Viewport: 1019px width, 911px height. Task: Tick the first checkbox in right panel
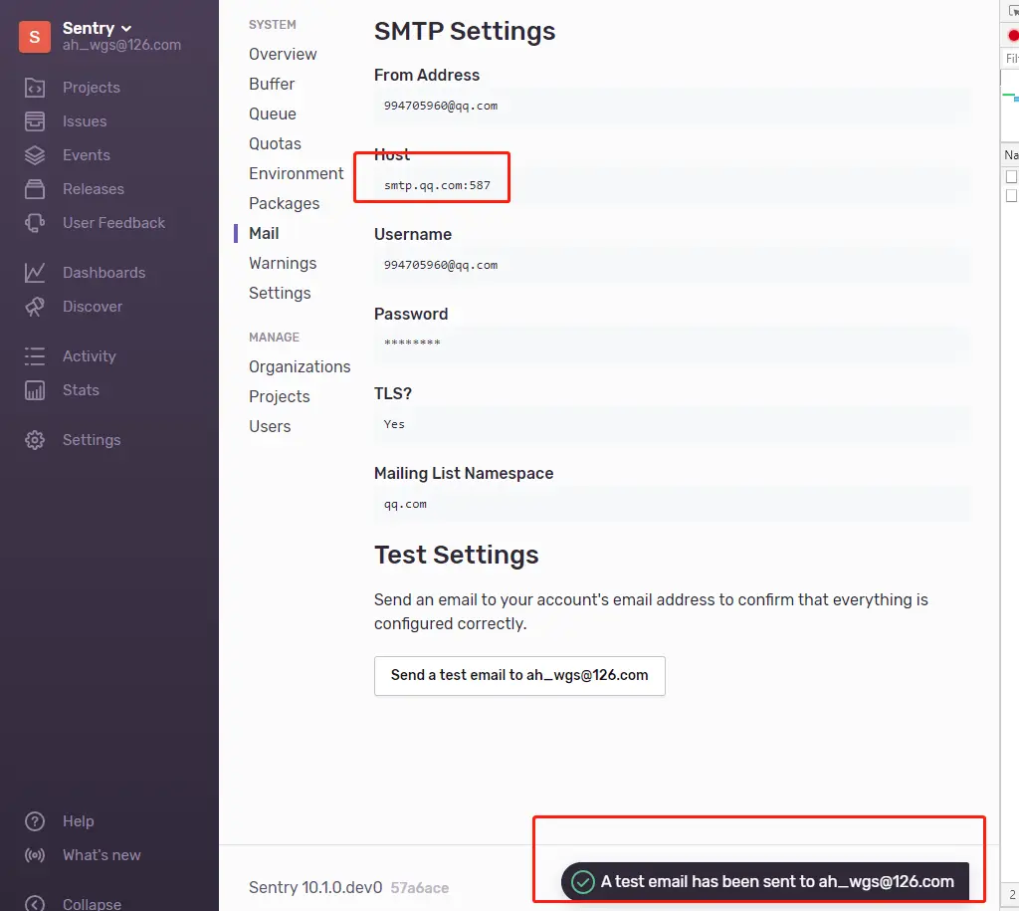coord(1011,177)
